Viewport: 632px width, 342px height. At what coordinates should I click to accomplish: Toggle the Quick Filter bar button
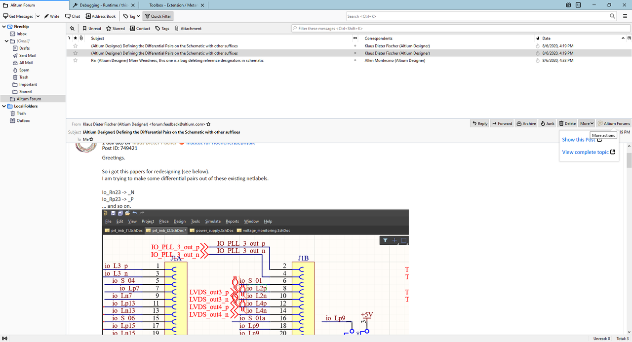158,16
